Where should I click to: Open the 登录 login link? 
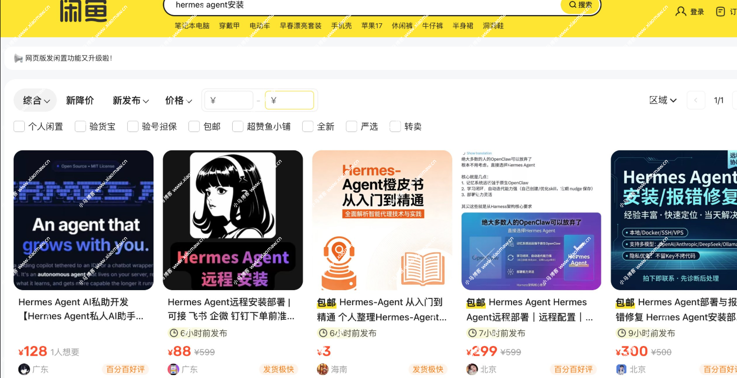(690, 12)
